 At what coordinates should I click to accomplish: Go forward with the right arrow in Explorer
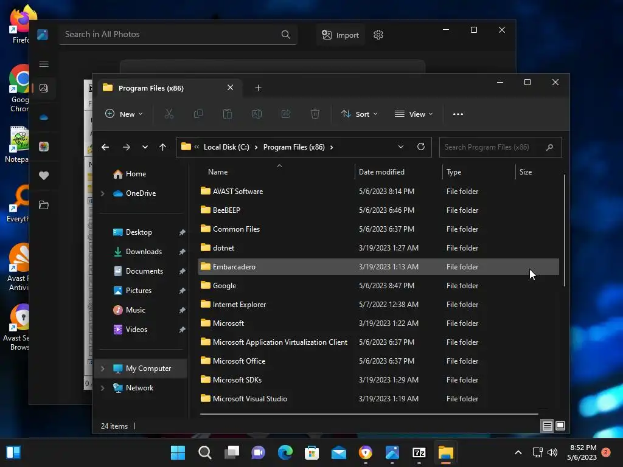pyautogui.click(x=127, y=147)
